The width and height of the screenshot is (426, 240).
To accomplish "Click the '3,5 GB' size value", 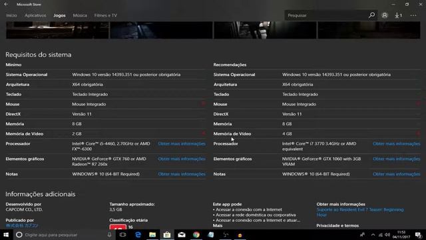I will coord(116,209).
